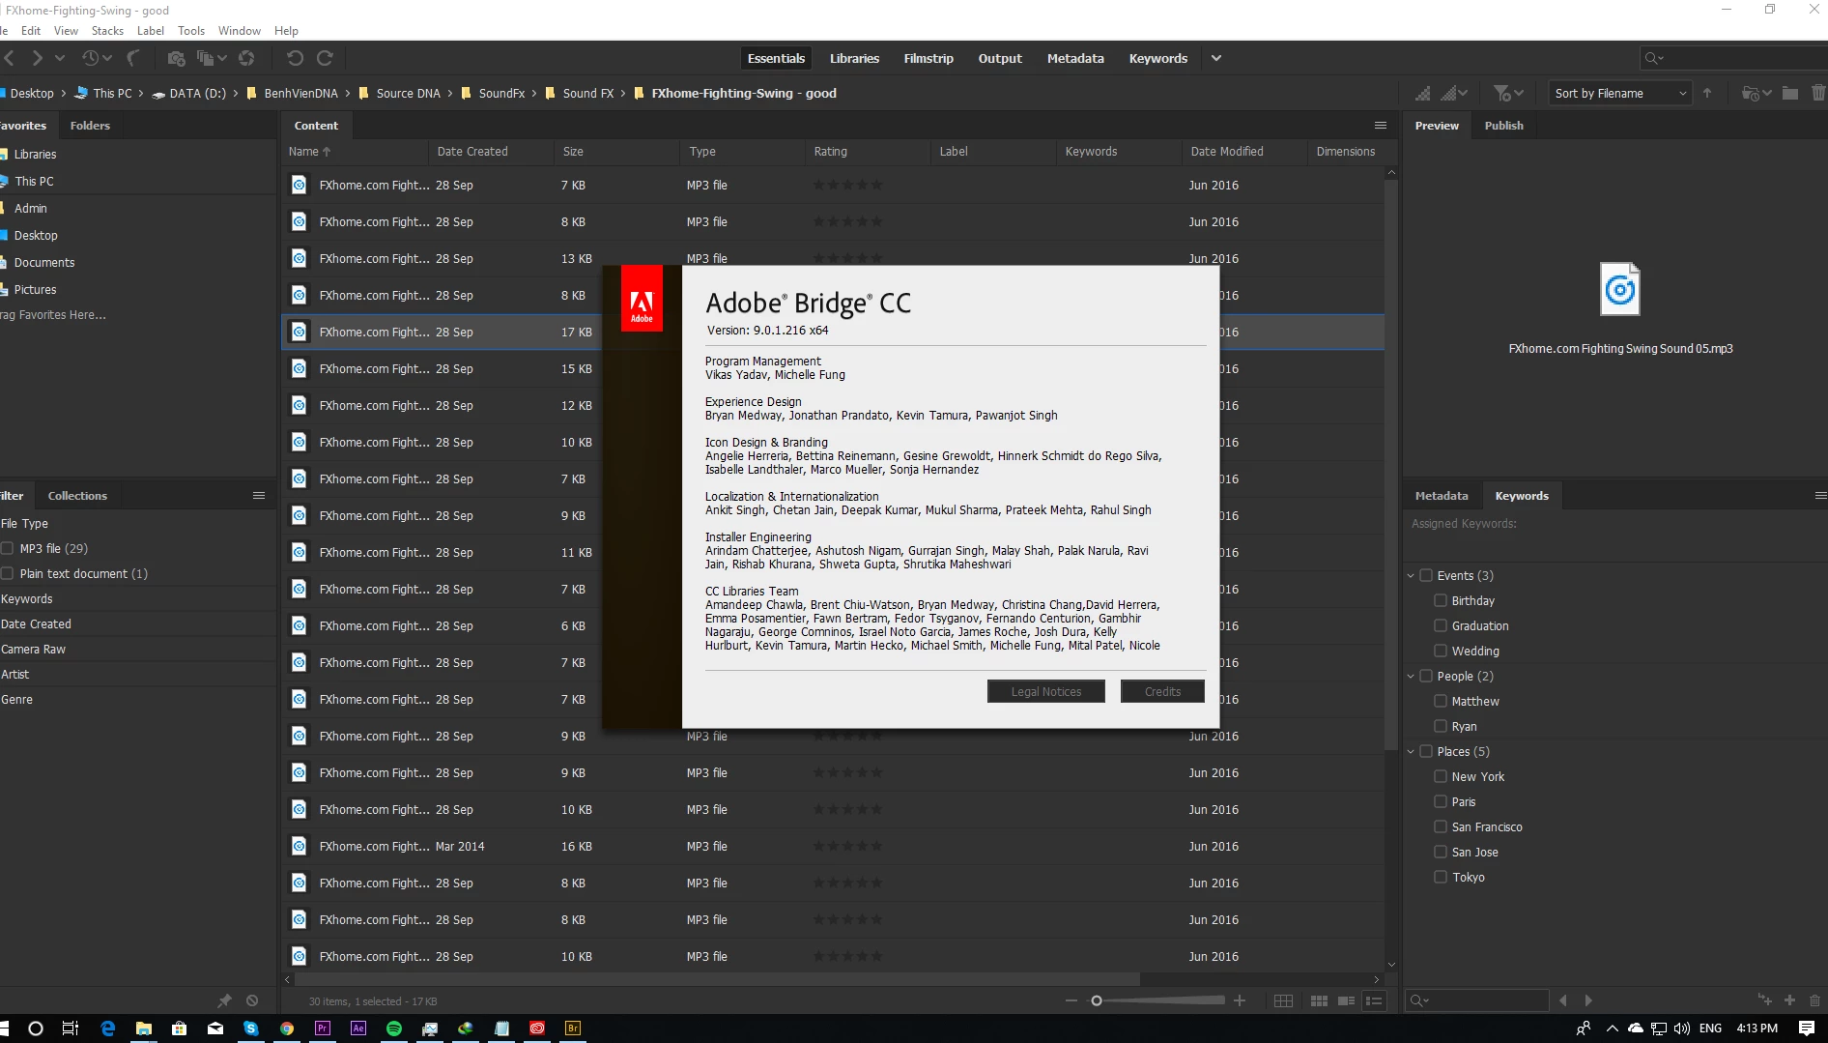This screenshot has width=1828, height=1043.
Task: Rotate 90 degrees counterclockwise
Action: [x=295, y=58]
